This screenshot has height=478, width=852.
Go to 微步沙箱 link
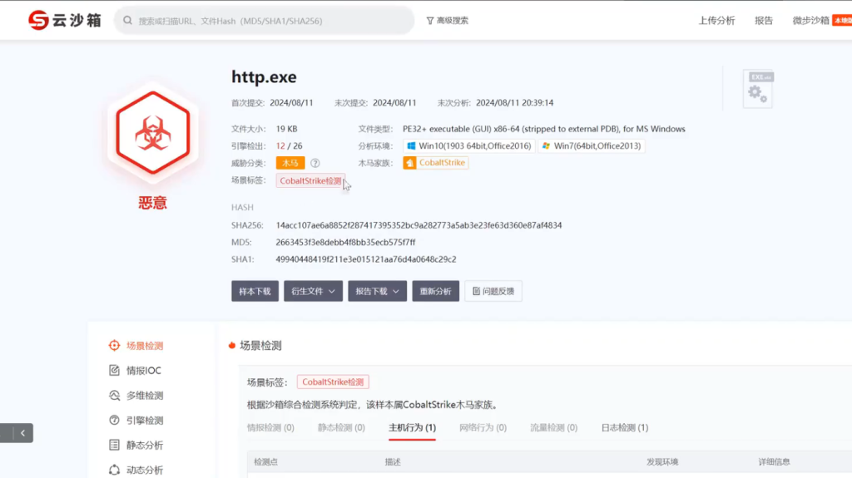(x=810, y=21)
